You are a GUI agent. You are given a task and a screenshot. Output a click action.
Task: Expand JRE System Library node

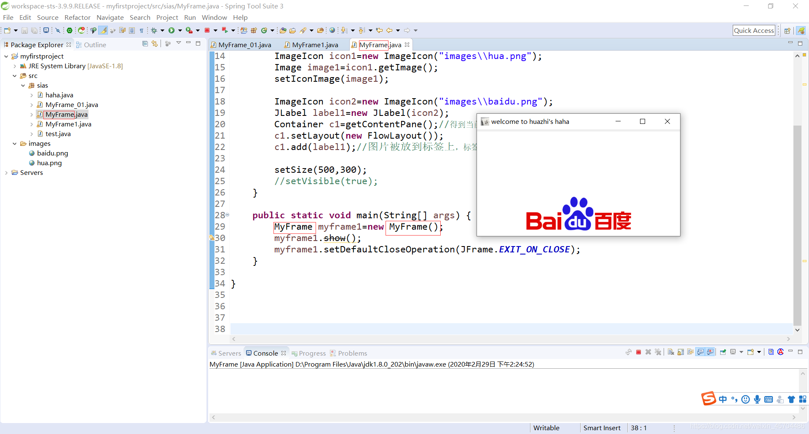click(15, 66)
